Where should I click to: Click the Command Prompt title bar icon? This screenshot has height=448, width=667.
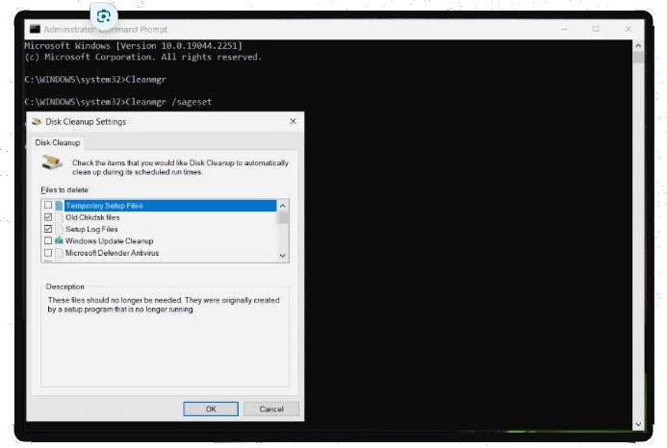[x=35, y=29]
